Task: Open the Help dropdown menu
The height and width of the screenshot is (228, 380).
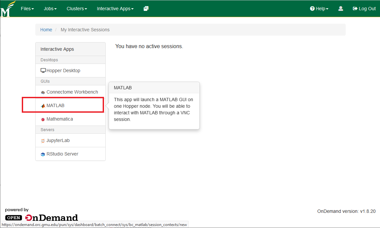Action: (319, 9)
